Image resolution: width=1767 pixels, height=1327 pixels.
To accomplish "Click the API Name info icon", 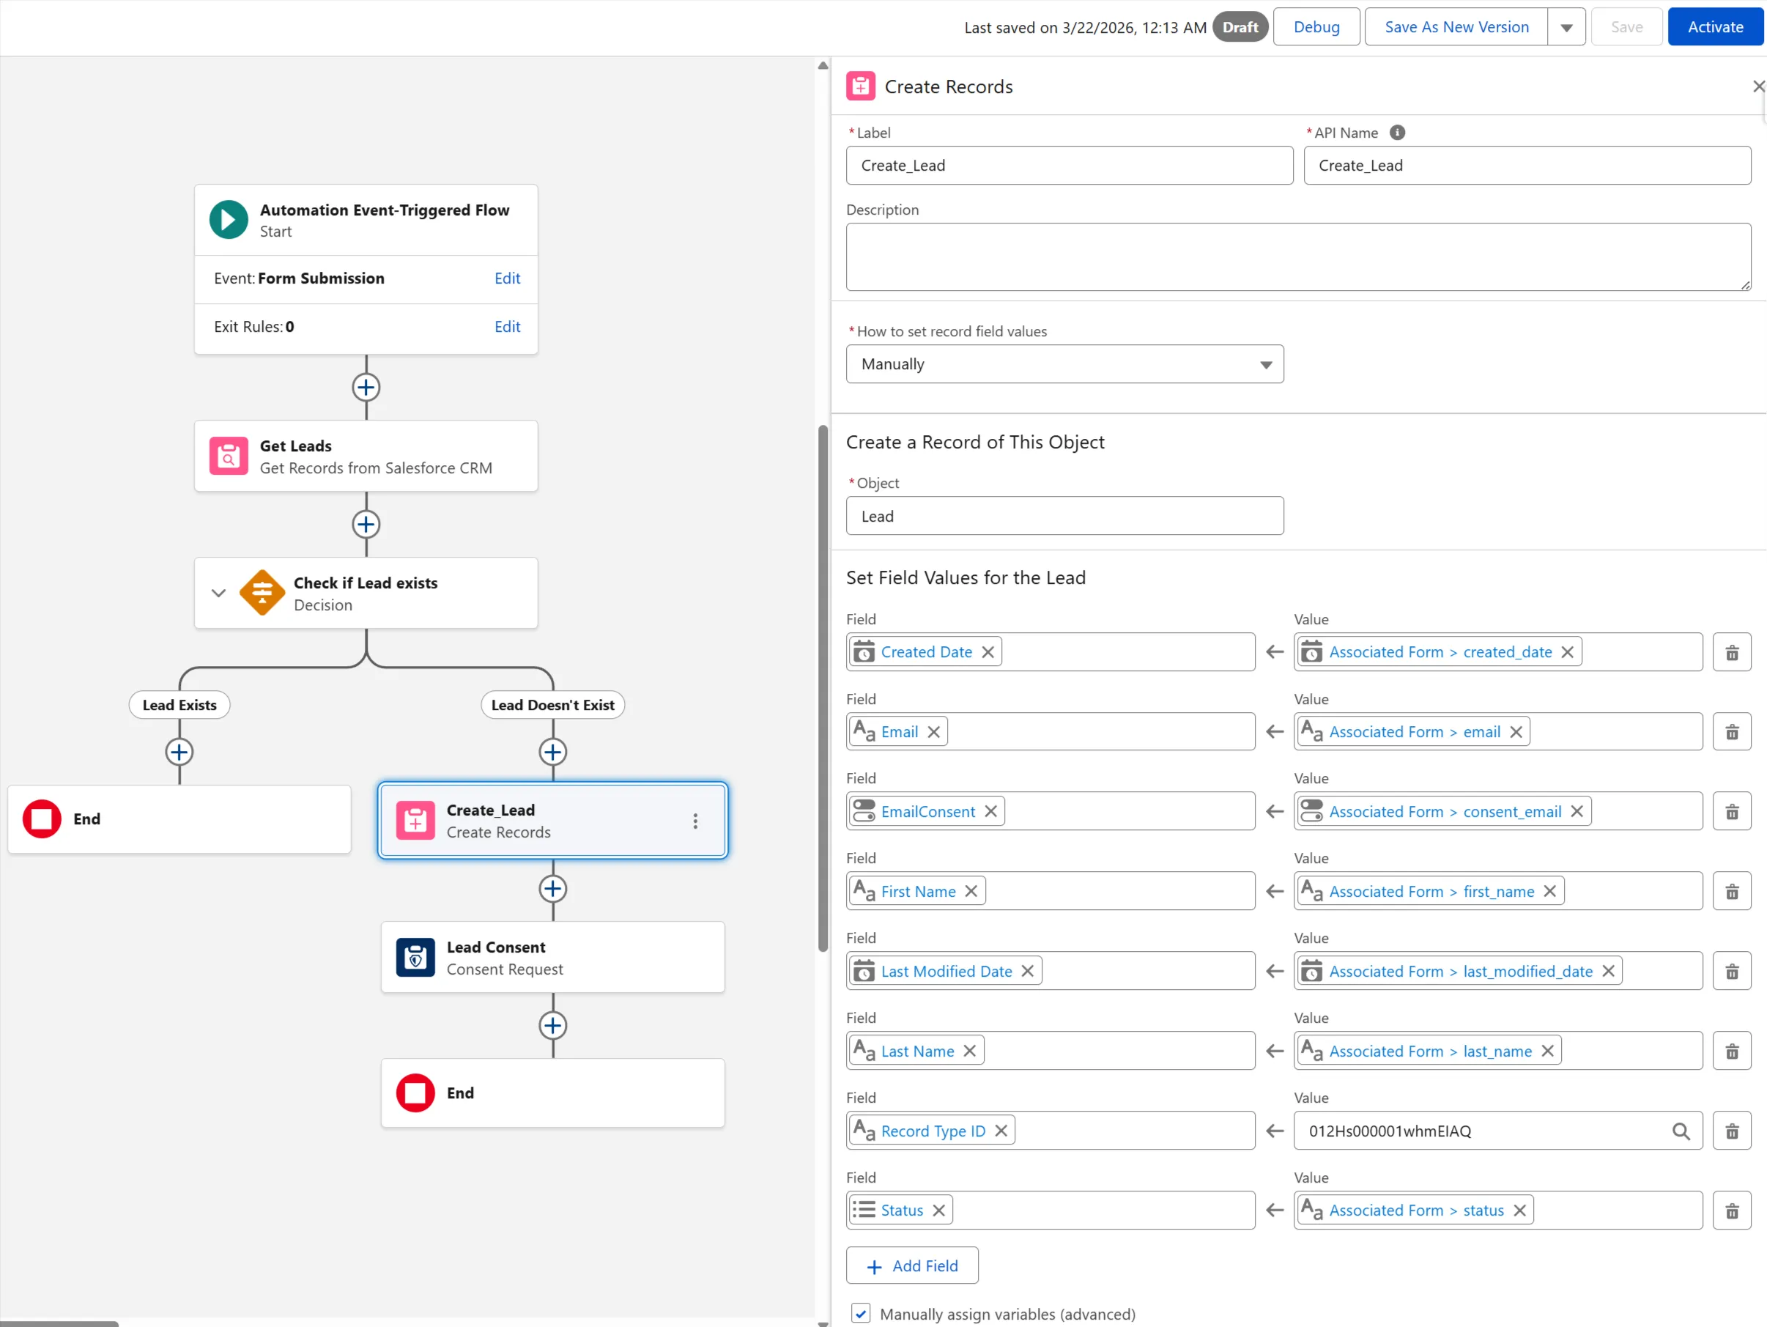I will pyautogui.click(x=1397, y=133).
